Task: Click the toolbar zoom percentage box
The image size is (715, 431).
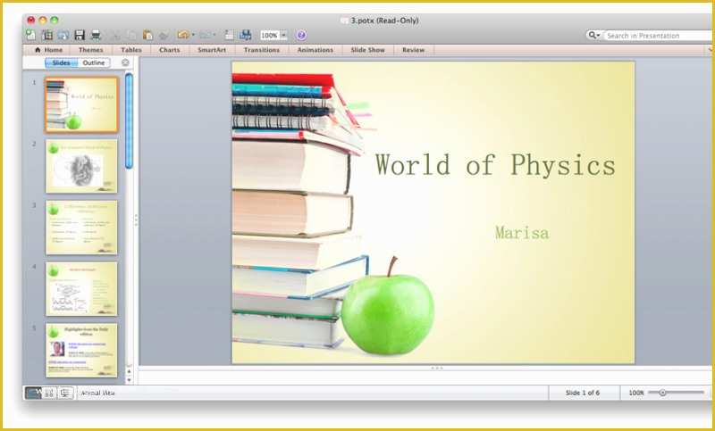Action: coord(270,35)
